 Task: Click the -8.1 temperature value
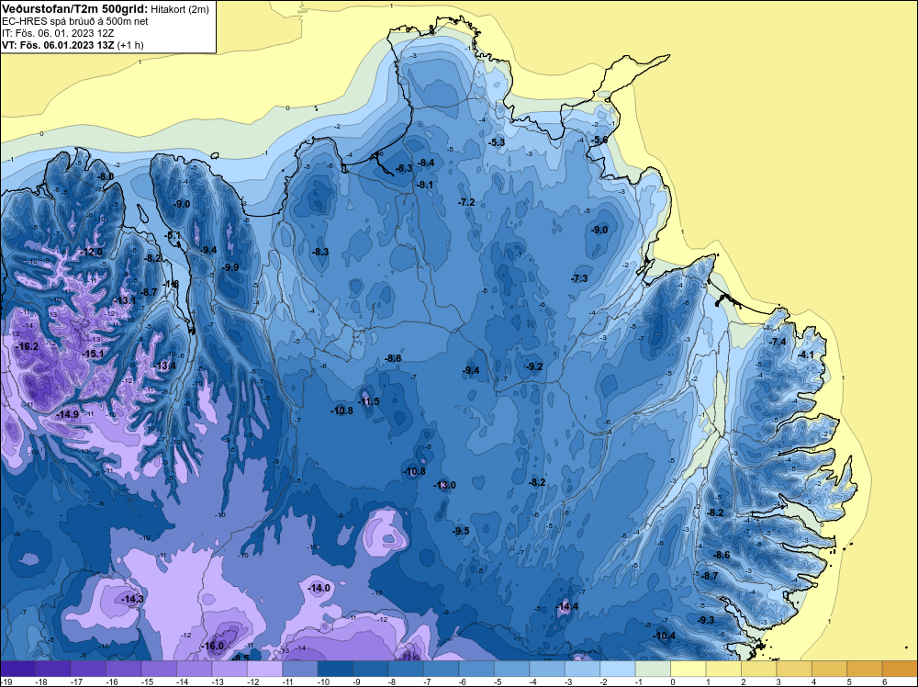(x=425, y=185)
